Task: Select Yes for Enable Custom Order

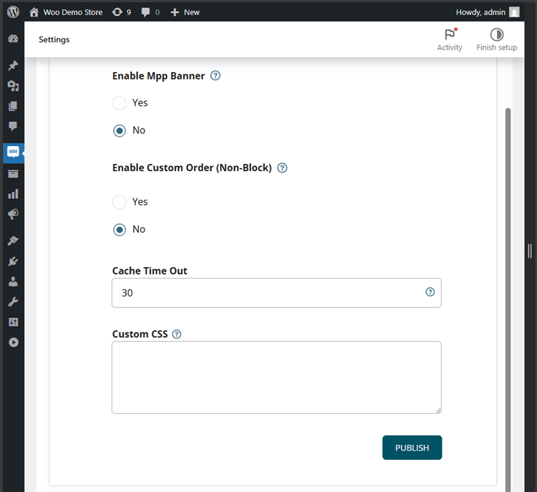Action: click(120, 202)
